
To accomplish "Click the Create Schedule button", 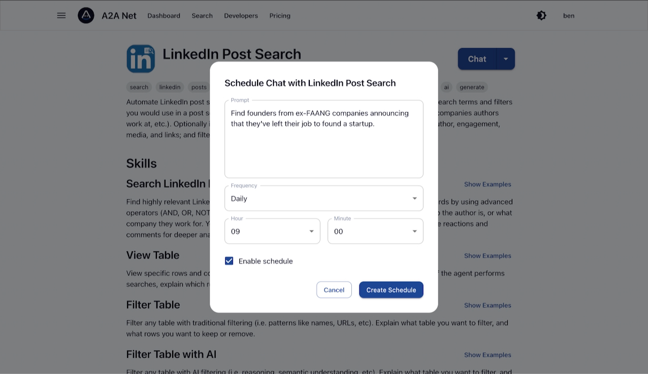I will click(391, 289).
